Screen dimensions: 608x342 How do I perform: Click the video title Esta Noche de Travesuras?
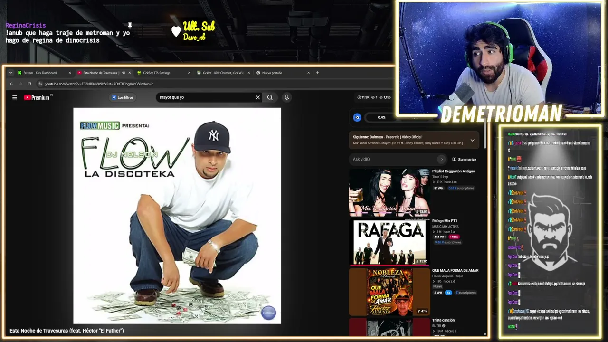pos(66,331)
